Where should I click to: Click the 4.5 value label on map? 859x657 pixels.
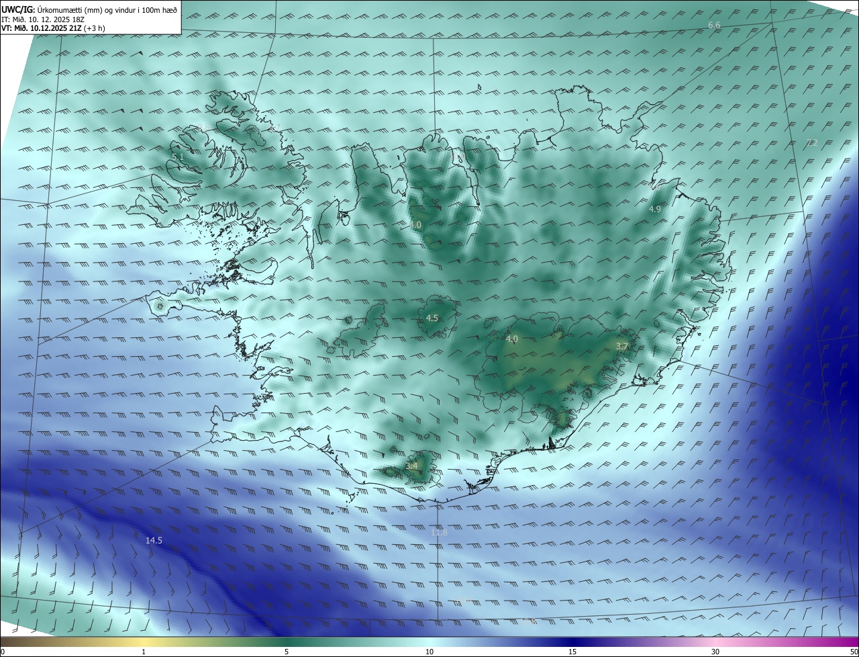432,318
